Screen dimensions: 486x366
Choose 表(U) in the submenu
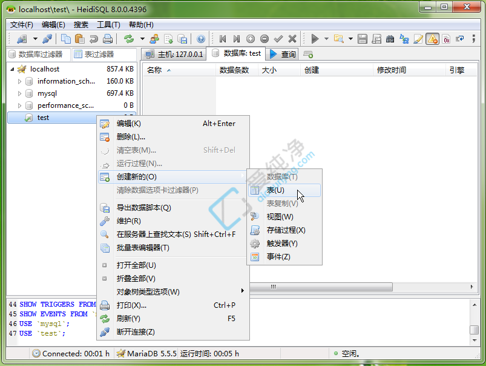click(284, 190)
